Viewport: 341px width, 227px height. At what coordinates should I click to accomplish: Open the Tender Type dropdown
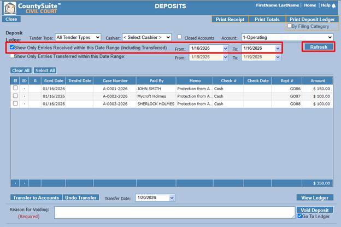pos(78,37)
